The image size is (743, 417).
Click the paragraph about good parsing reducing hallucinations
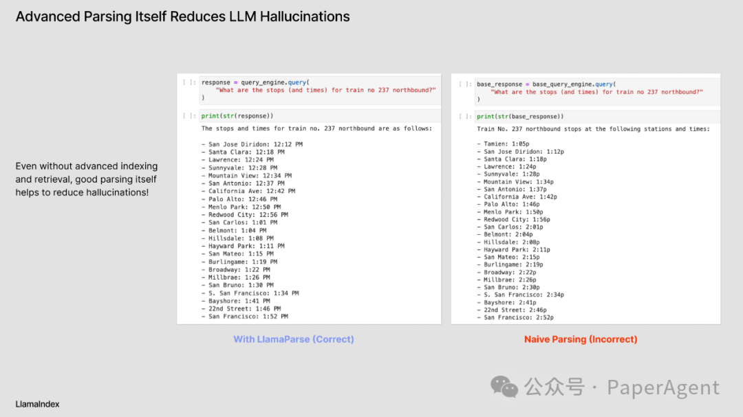pyautogui.click(x=87, y=179)
